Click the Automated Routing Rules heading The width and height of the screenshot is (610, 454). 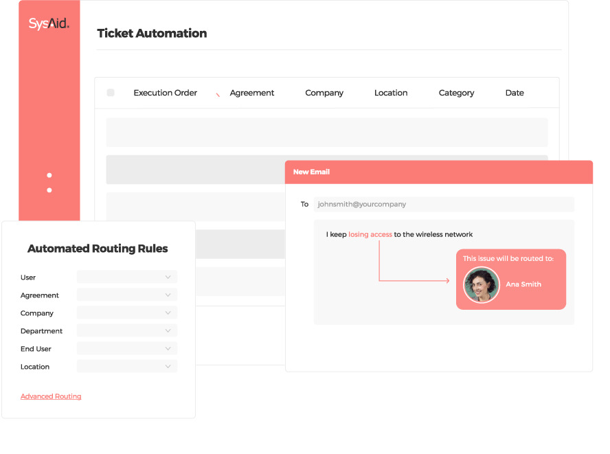[98, 249]
